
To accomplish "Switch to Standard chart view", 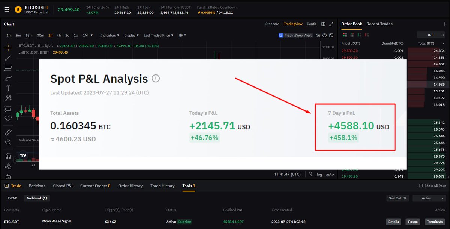I will coord(272,24).
